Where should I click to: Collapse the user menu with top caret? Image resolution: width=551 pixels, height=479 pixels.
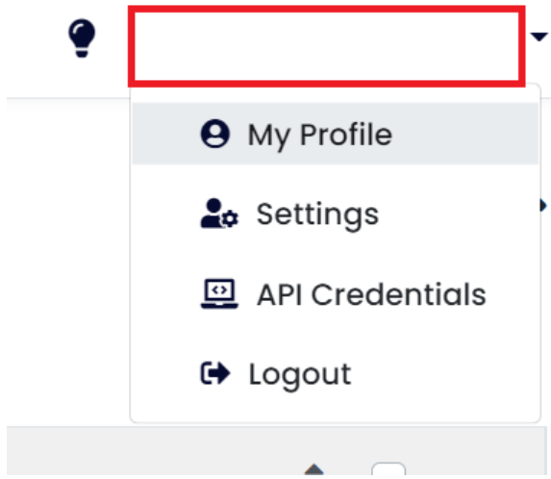click(x=539, y=37)
